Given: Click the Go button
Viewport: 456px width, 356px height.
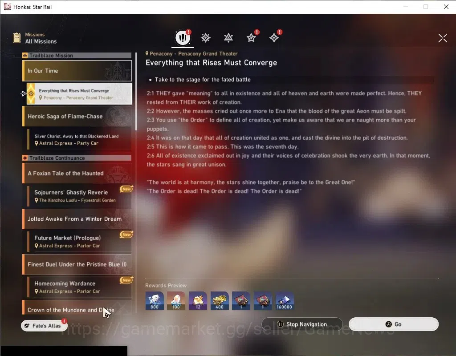Looking at the screenshot, I should [394, 324].
